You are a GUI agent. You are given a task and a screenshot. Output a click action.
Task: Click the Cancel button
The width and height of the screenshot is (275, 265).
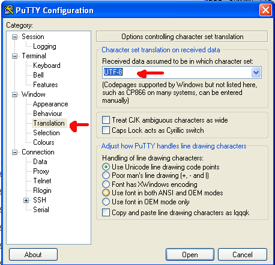click(x=243, y=255)
